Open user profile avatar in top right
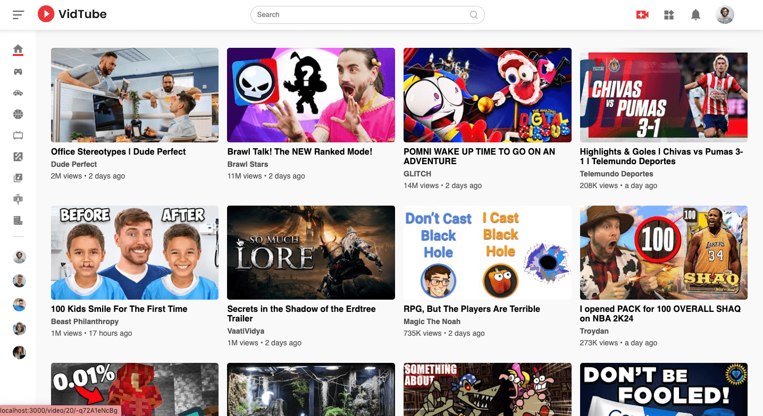The height and width of the screenshot is (416, 763). pos(725,15)
